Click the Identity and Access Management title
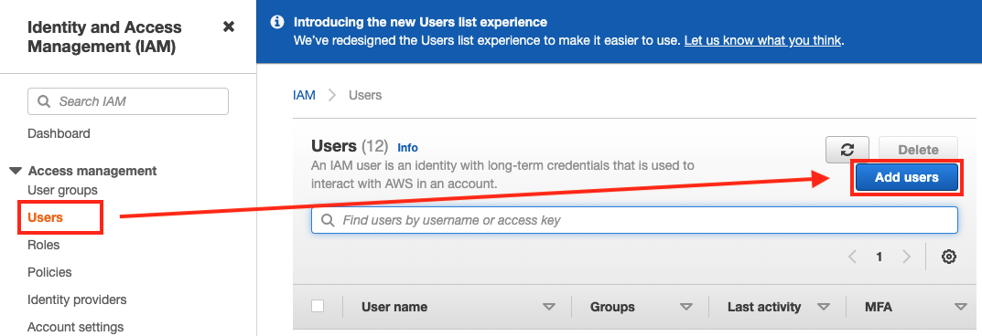982x336 pixels. point(104,37)
